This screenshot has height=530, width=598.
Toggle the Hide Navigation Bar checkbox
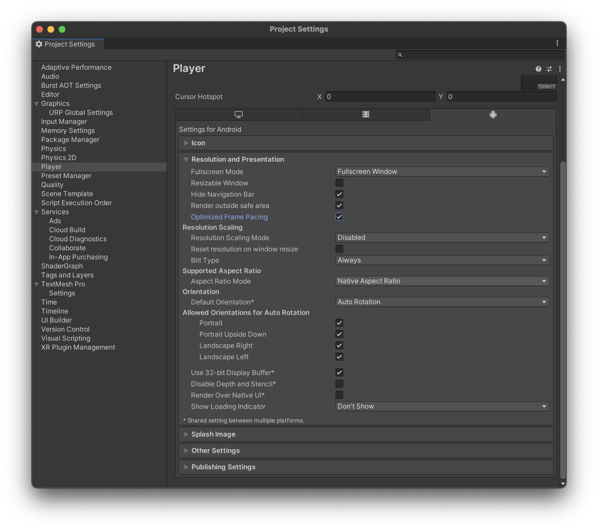click(x=339, y=195)
